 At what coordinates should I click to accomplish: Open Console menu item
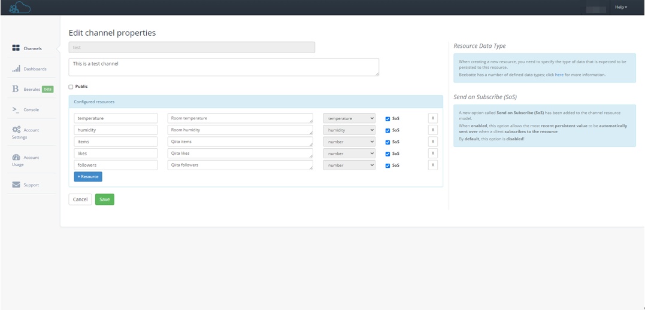coord(31,110)
